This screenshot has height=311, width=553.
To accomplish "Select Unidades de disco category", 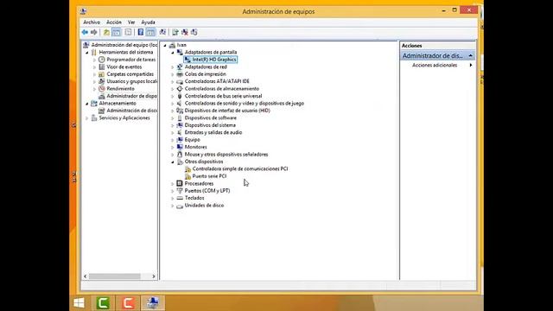I will pyautogui.click(x=204, y=206).
